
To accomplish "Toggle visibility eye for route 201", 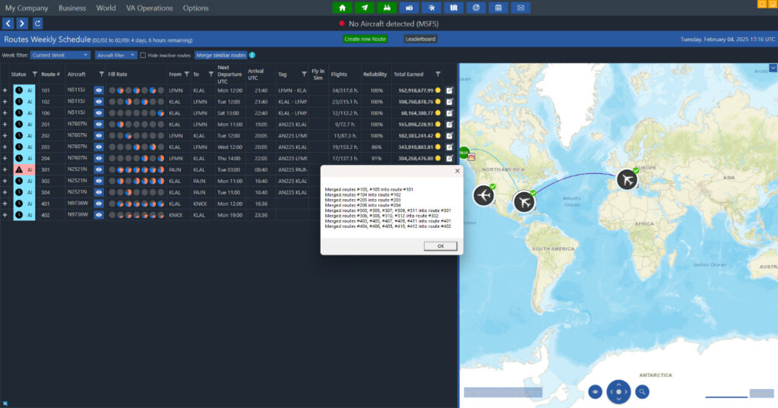I will (x=99, y=125).
